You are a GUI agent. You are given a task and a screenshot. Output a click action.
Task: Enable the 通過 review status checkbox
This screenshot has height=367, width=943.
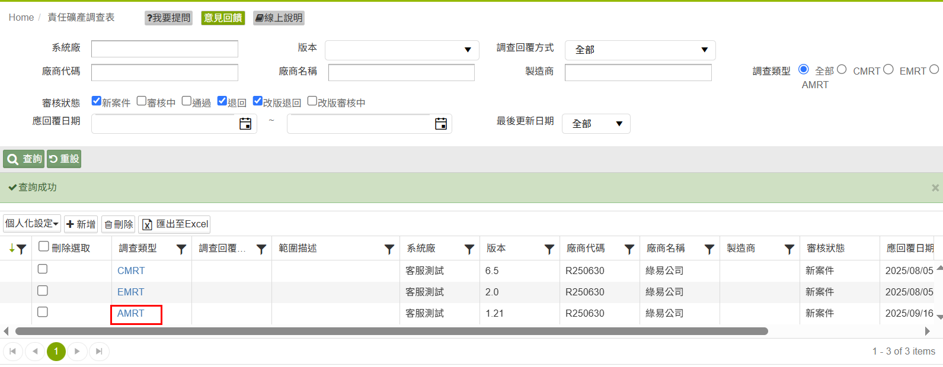tap(187, 101)
